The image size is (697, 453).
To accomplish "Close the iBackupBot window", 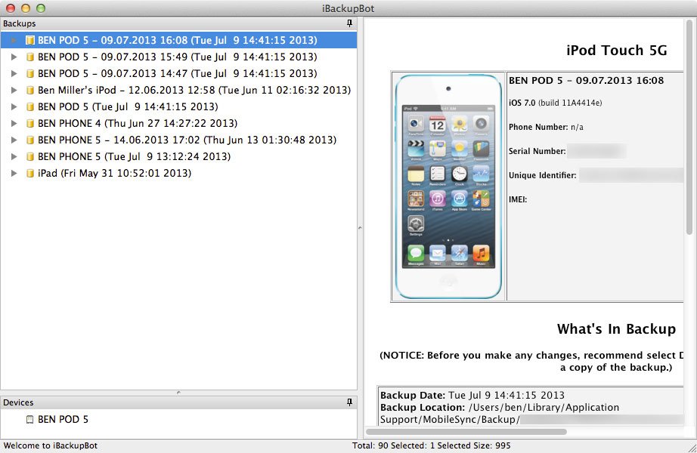I will click(11, 8).
